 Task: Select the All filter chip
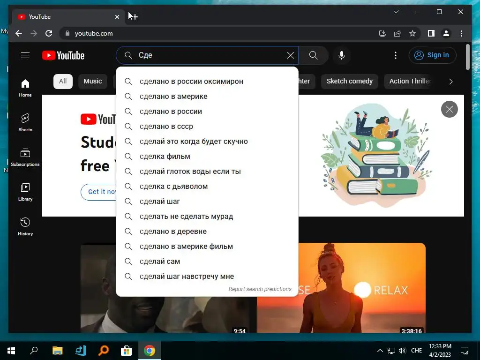tap(63, 82)
